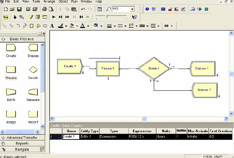The width and height of the screenshot is (234, 158).
Task: Open Fill Pattern dropdown arrow
Action: [158, 26]
